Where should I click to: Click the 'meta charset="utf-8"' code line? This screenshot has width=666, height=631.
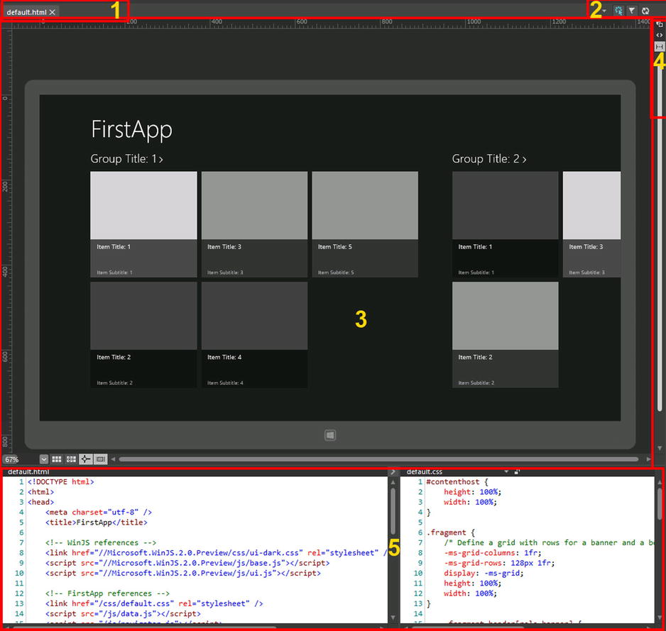tap(99, 512)
